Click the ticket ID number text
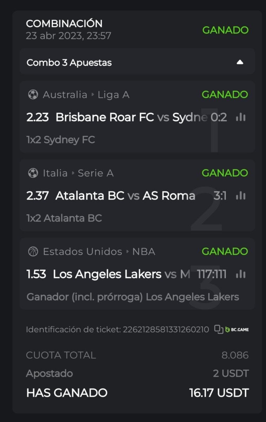 [166, 330]
